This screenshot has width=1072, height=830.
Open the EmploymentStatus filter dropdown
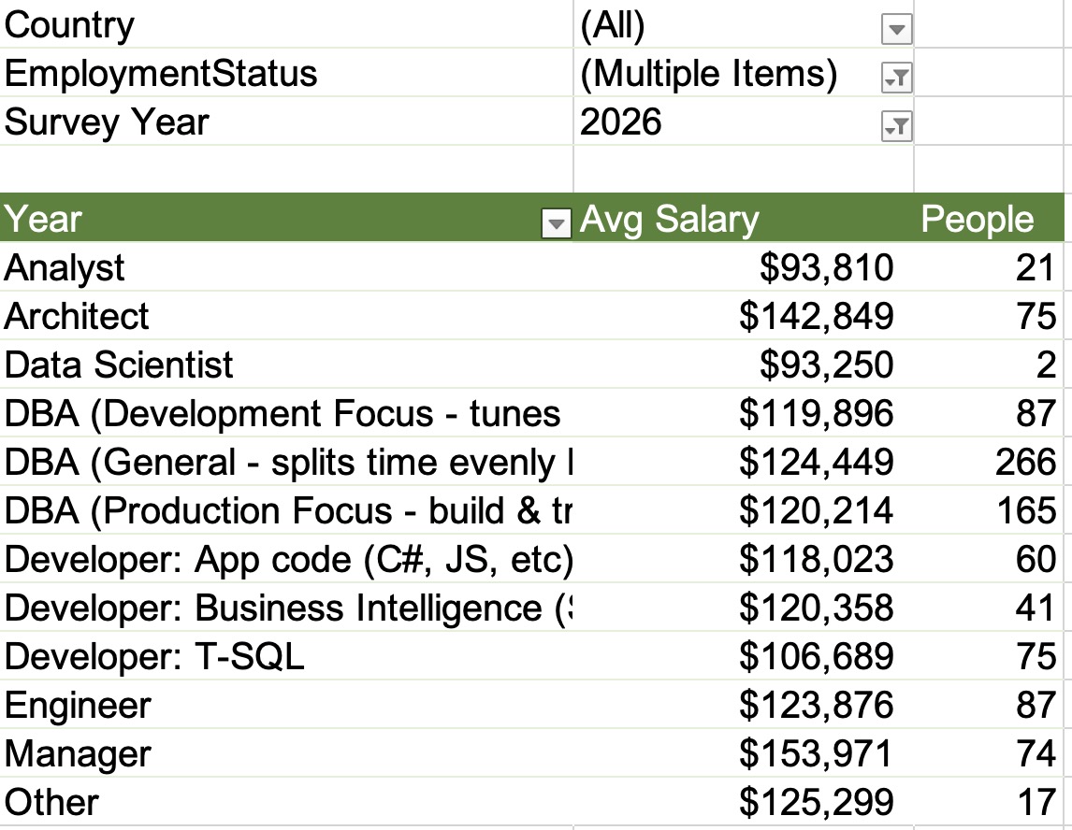[x=896, y=79]
